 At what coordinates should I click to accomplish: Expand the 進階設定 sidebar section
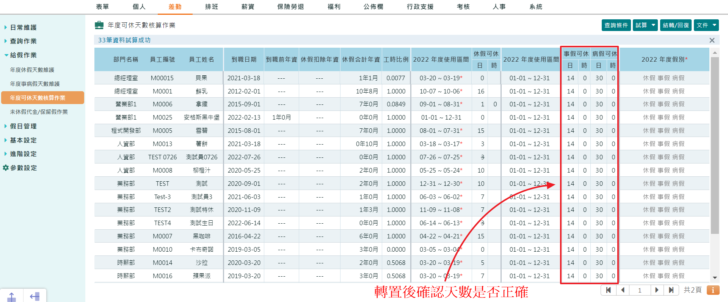tap(23, 154)
